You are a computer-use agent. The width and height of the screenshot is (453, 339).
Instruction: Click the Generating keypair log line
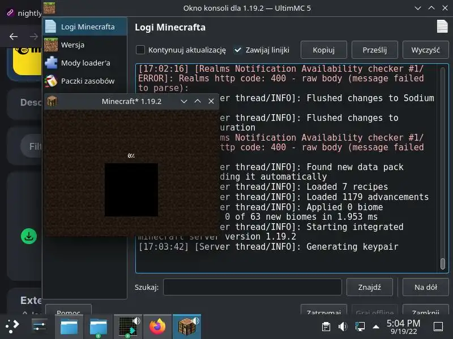tap(268, 247)
